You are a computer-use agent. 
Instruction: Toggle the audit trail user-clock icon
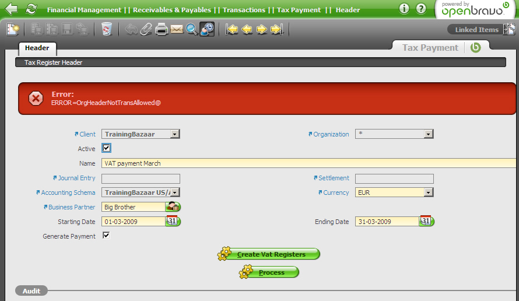pos(207,29)
